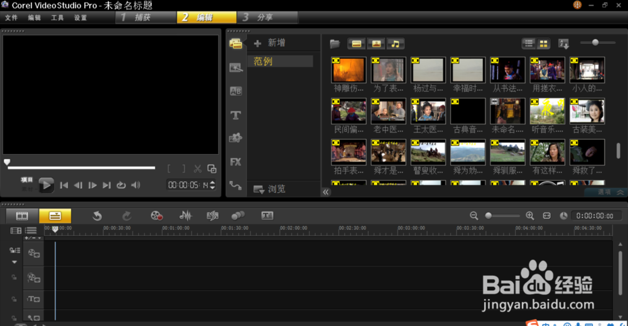The image size is (628, 326).
Task: Switch library to list view
Action: (529, 43)
